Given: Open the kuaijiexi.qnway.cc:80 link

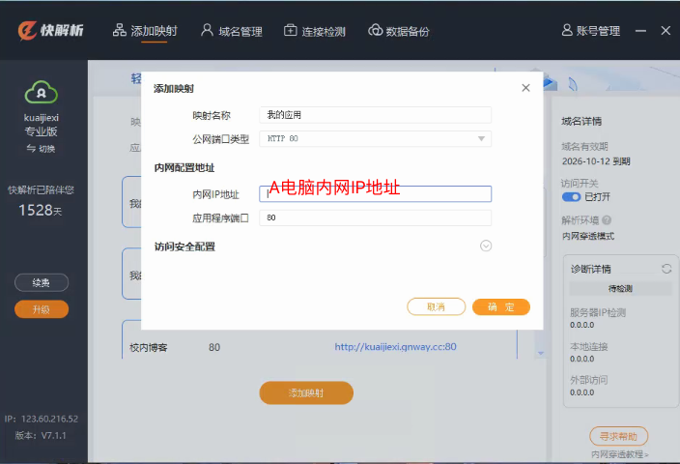Looking at the screenshot, I should pyautogui.click(x=395, y=346).
